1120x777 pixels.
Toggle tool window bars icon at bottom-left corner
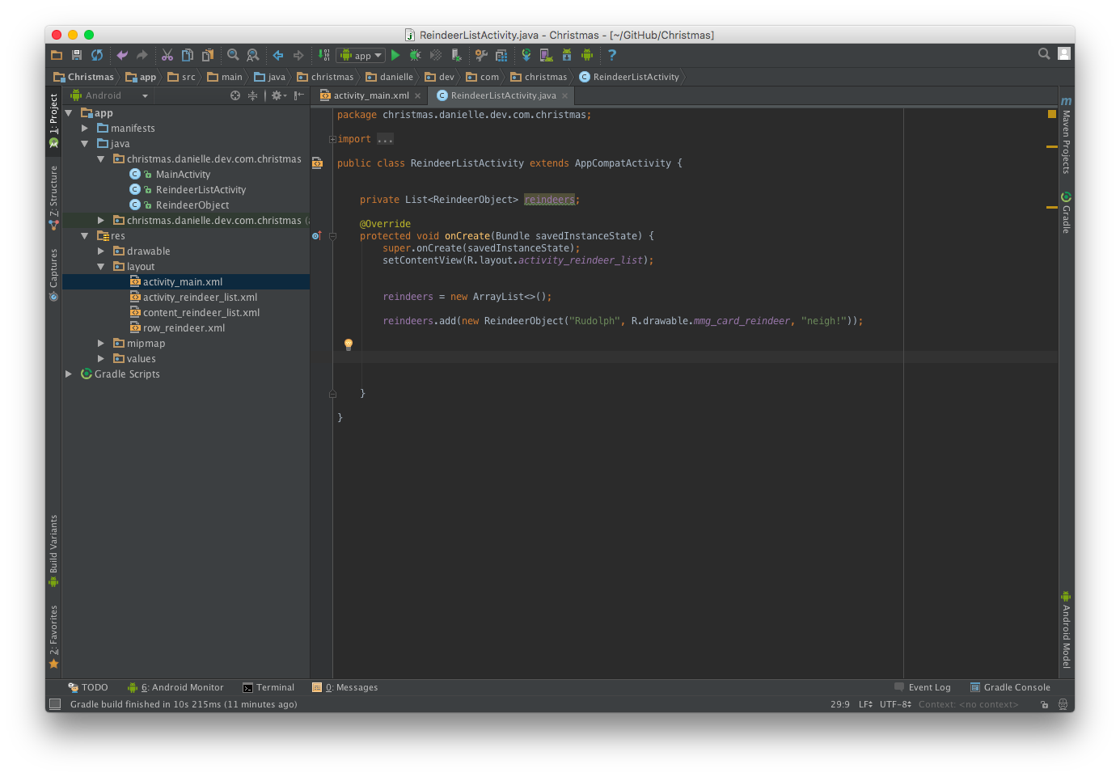click(x=55, y=704)
